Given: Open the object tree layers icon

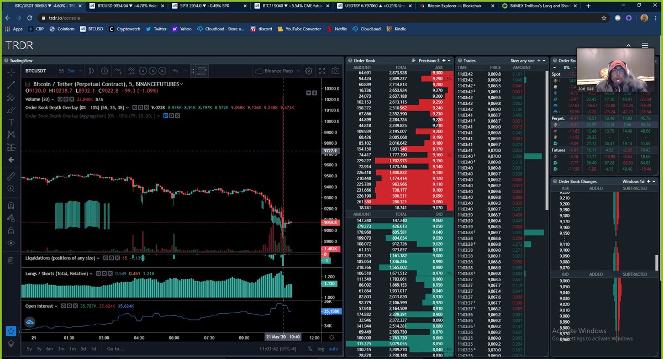Looking at the screenshot, I should 10,344.
